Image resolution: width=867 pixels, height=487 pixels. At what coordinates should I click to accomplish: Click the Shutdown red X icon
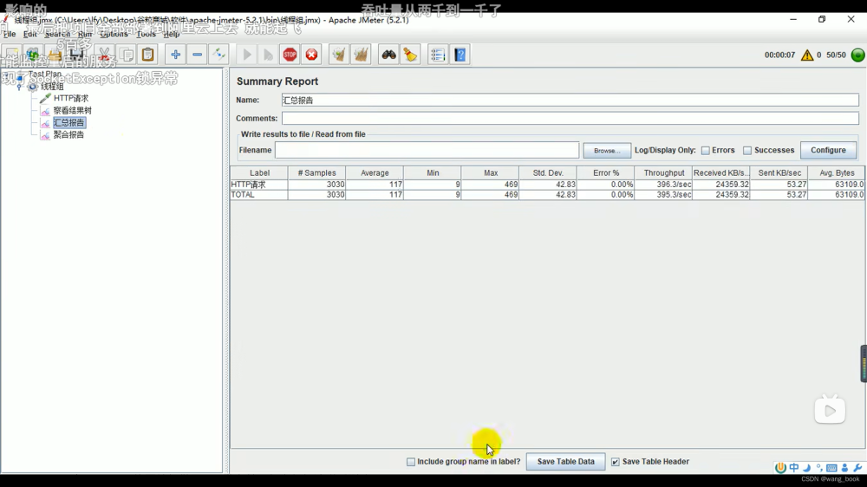(x=312, y=55)
